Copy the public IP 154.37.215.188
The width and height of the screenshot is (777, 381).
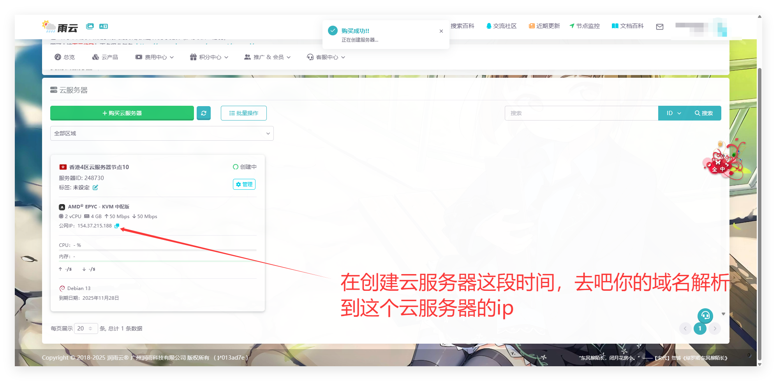(116, 225)
